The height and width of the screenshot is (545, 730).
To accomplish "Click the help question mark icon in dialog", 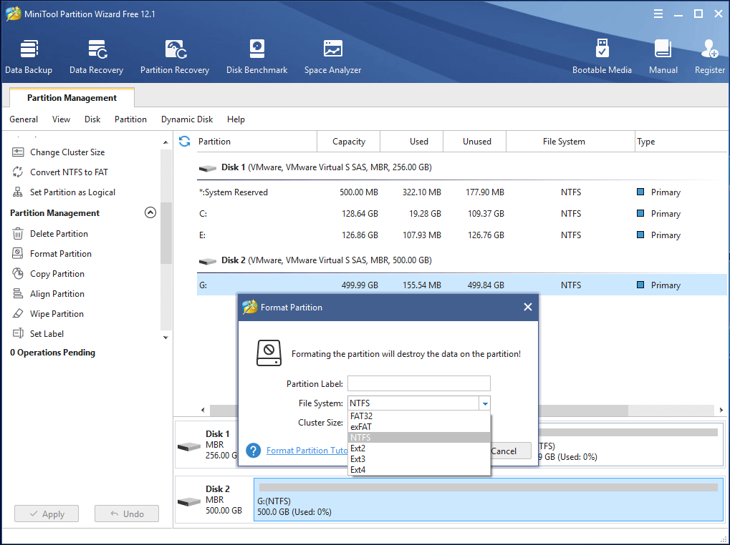I will point(254,450).
